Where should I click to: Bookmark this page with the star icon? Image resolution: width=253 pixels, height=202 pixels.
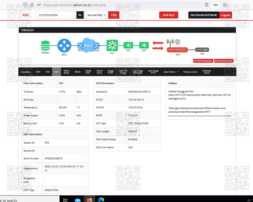[x=225, y=5]
